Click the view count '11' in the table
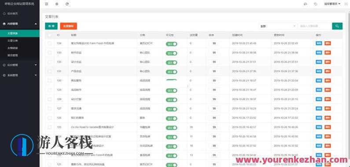Screen dimensions: 350x167 coord(192,136)
